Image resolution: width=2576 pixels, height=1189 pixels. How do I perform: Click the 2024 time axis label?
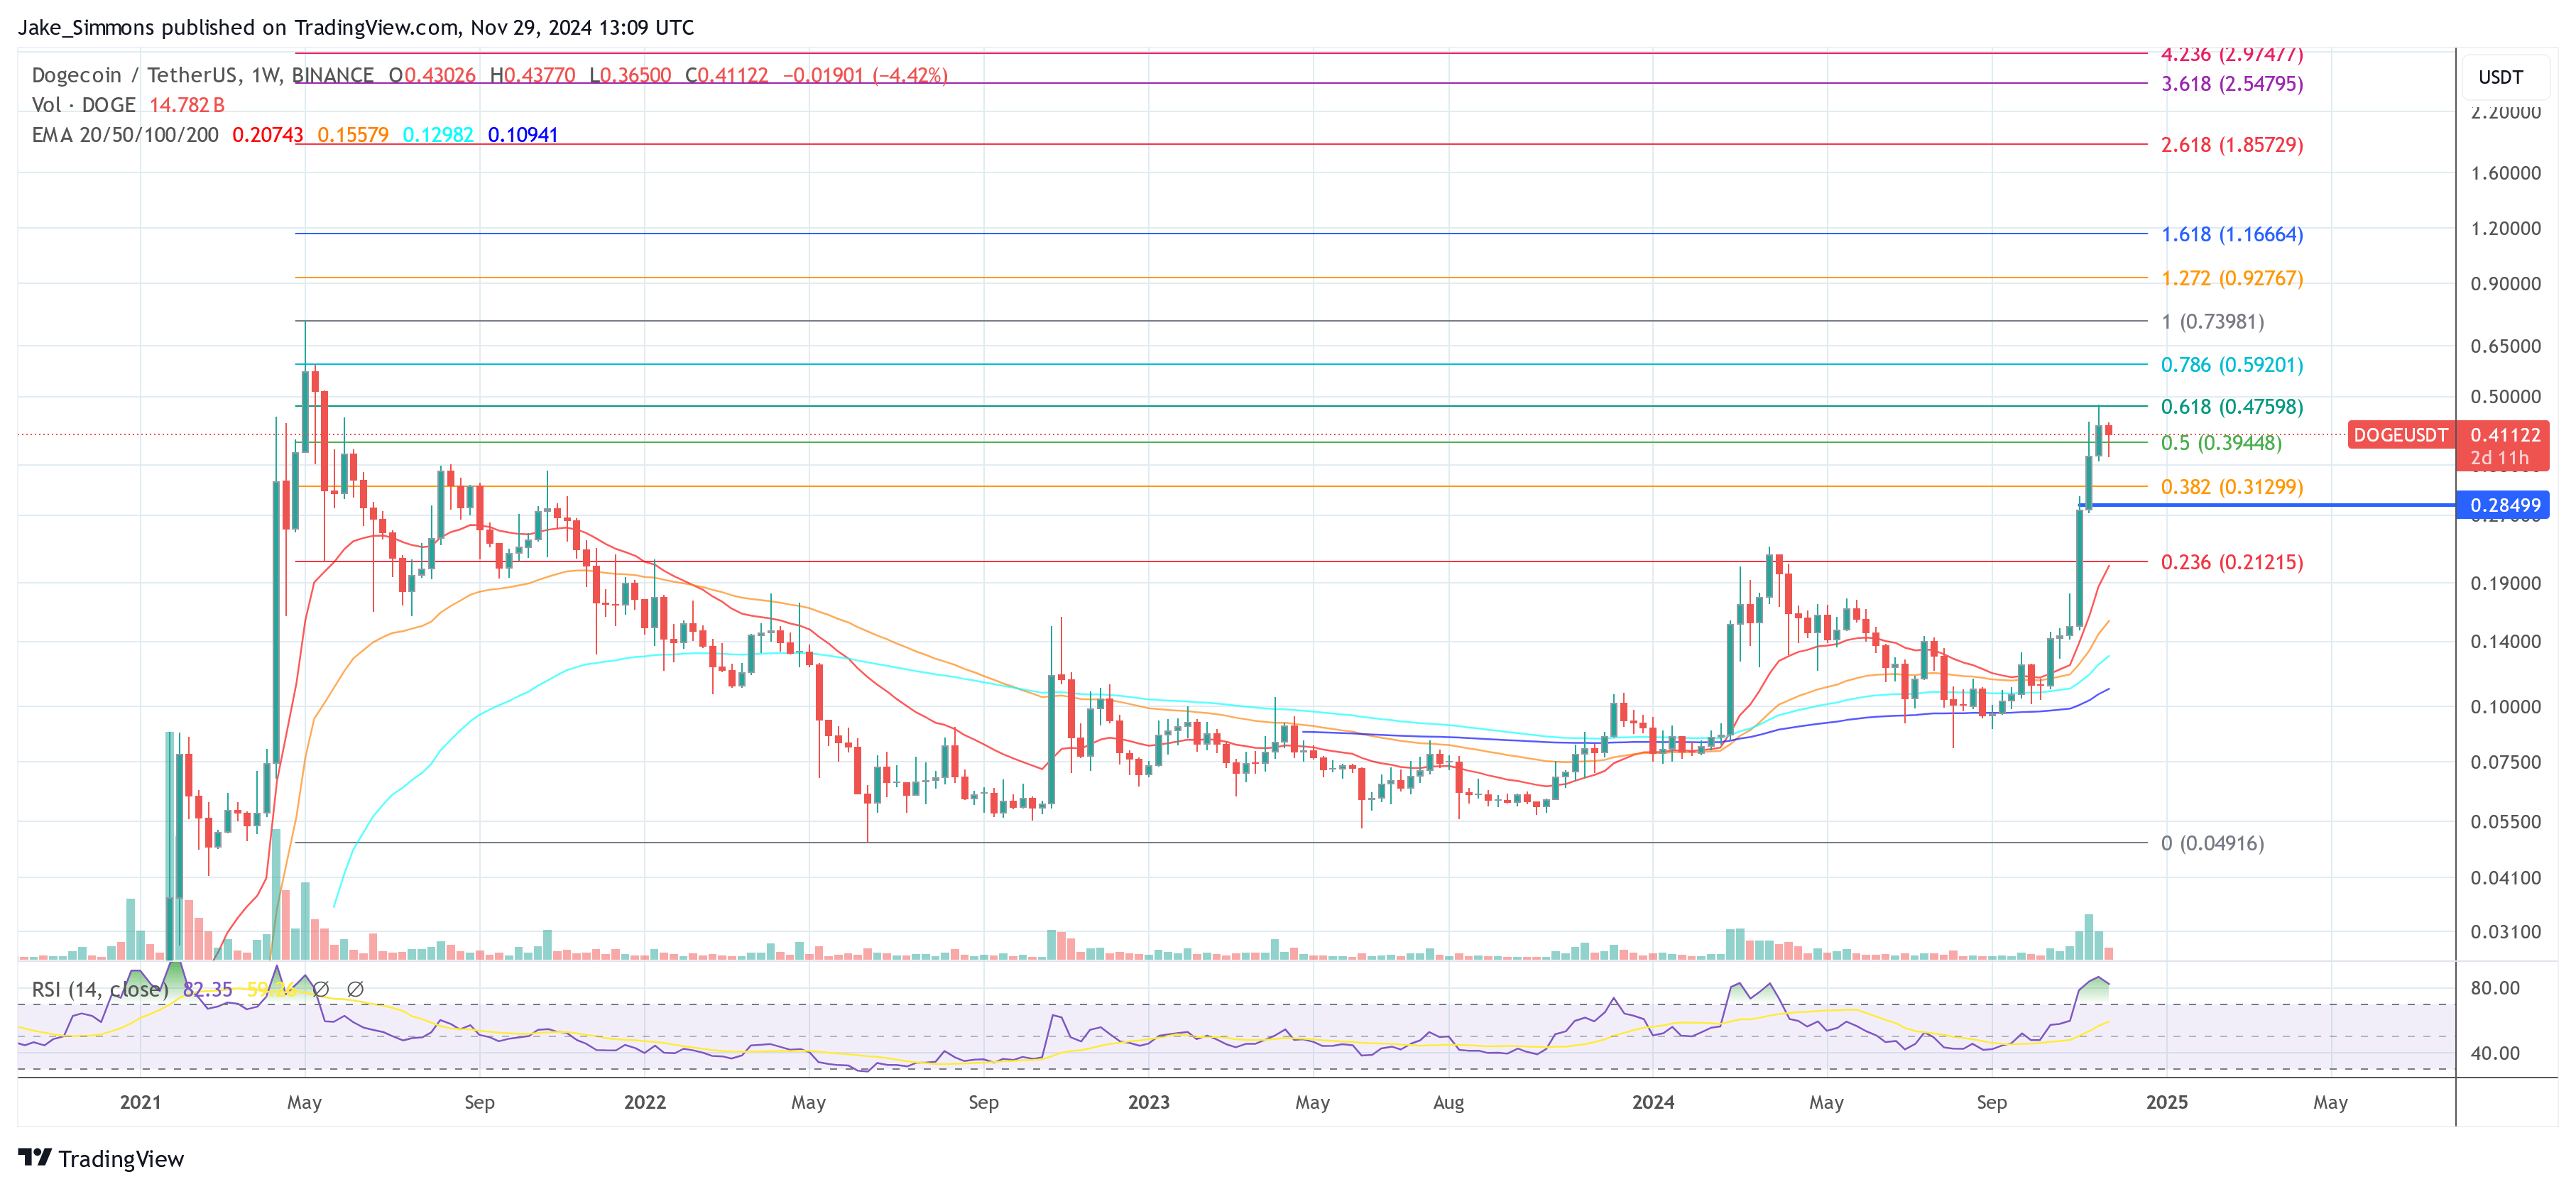click(x=1653, y=1102)
